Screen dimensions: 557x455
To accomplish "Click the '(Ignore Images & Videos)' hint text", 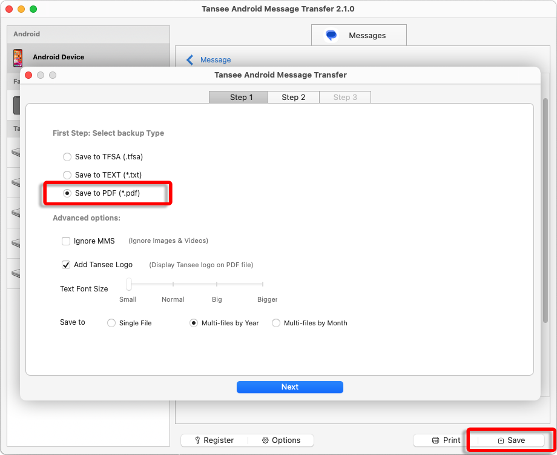I will pos(168,241).
